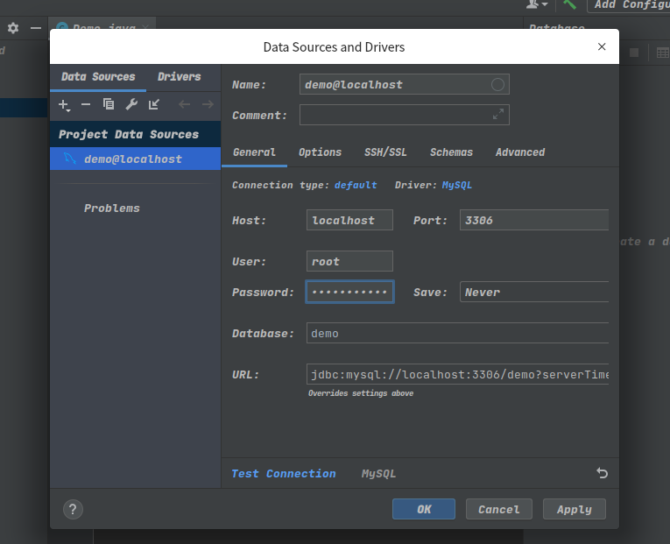
Task: Open the General tab
Action: click(x=254, y=152)
